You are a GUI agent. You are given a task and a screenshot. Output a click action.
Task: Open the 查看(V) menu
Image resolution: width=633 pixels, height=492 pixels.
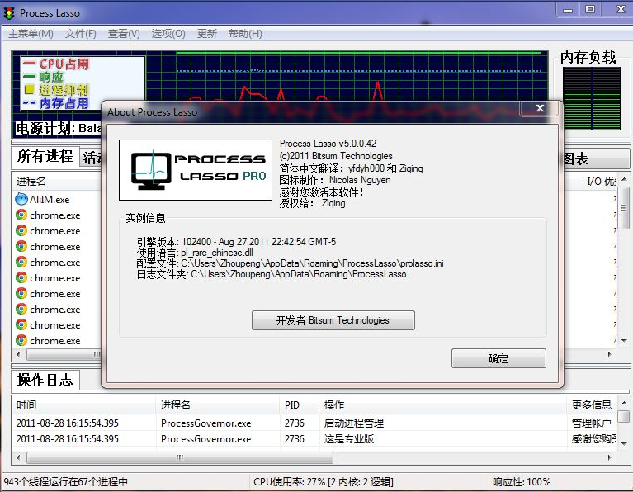pos(124,34)
